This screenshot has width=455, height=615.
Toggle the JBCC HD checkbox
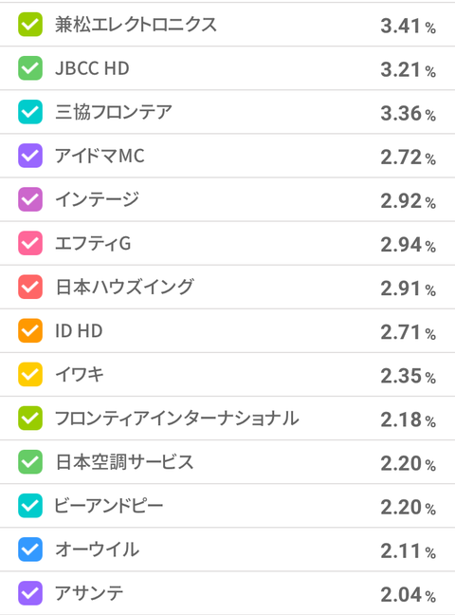[30, 68]
